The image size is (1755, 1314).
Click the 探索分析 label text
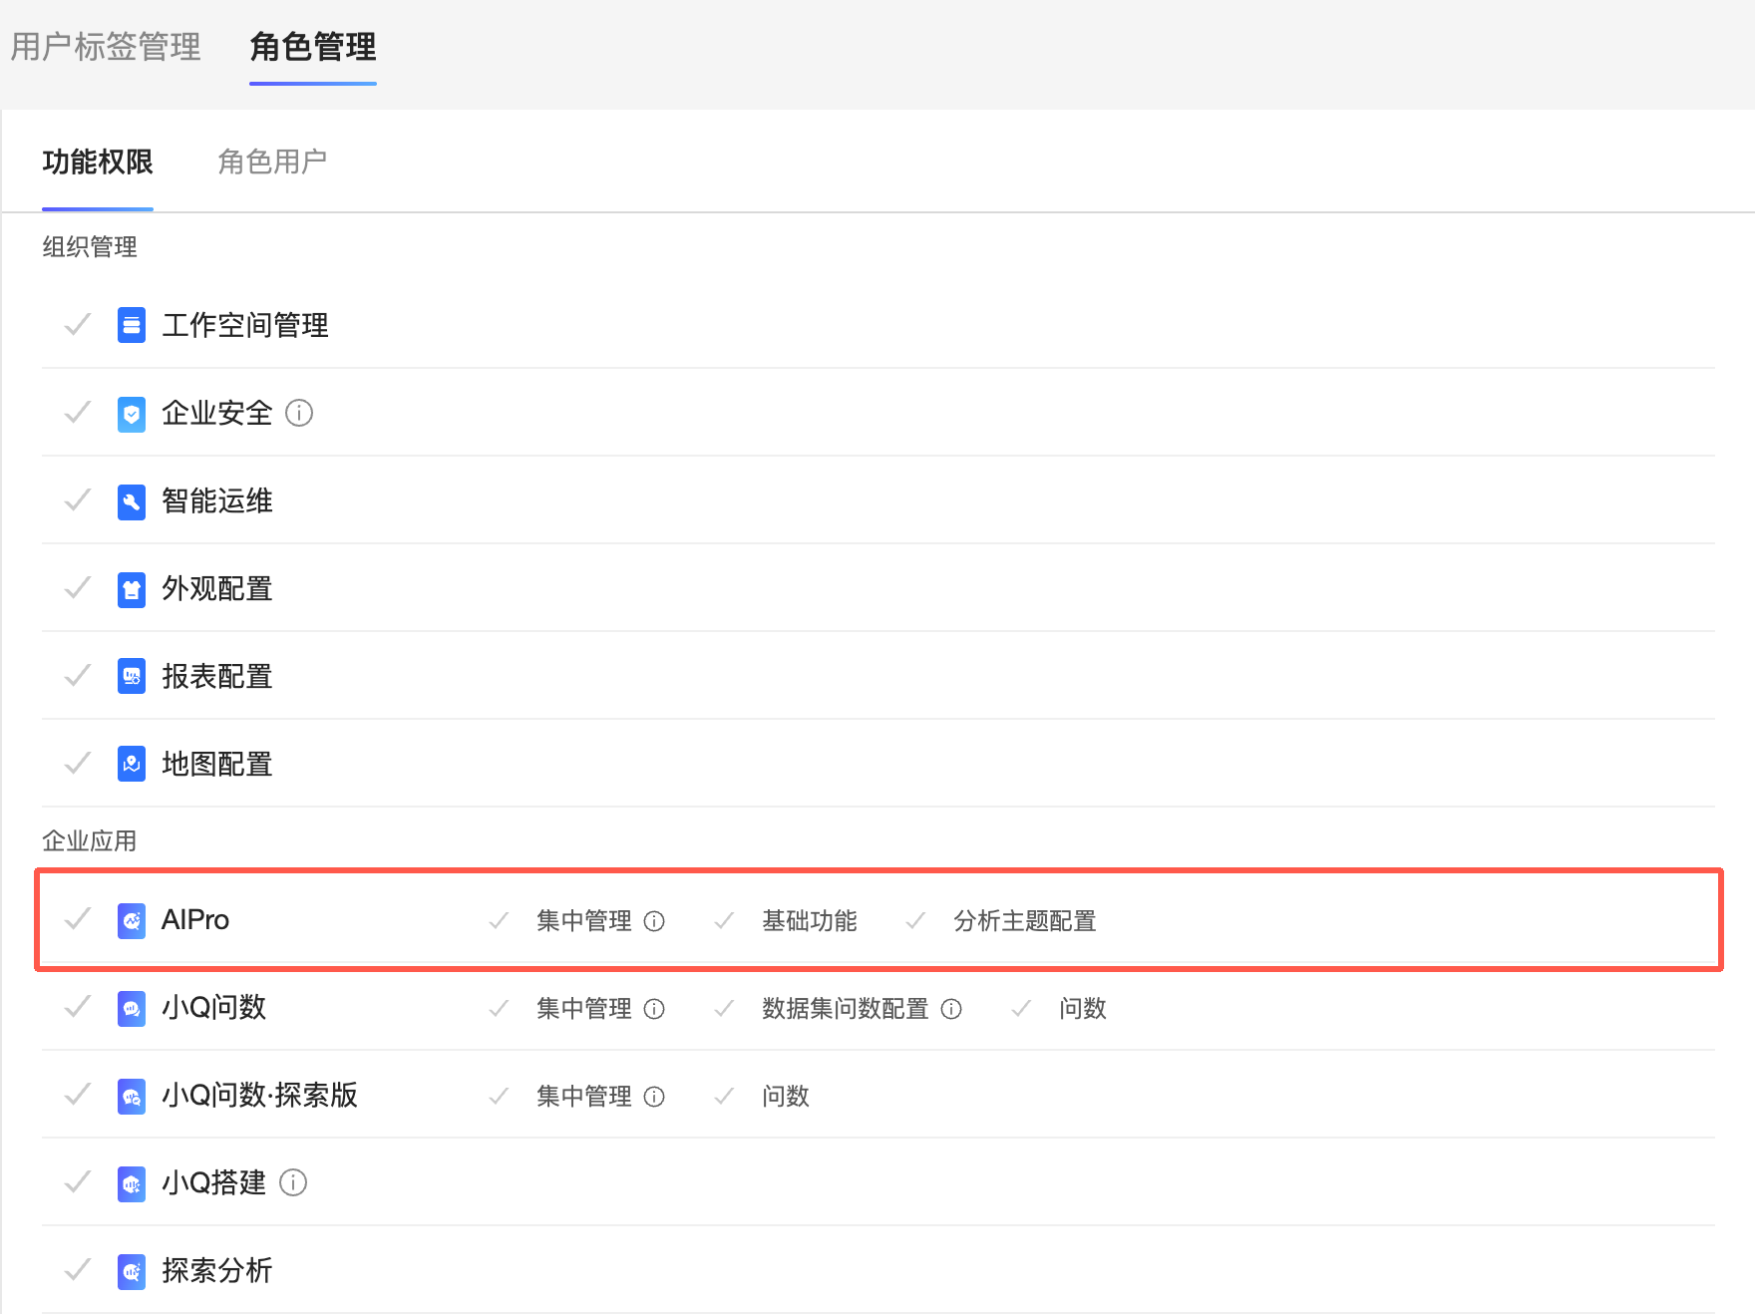coord(217,1270)
